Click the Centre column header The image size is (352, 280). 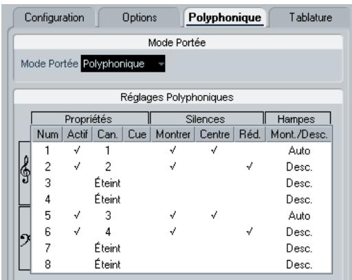pos(214,134)
